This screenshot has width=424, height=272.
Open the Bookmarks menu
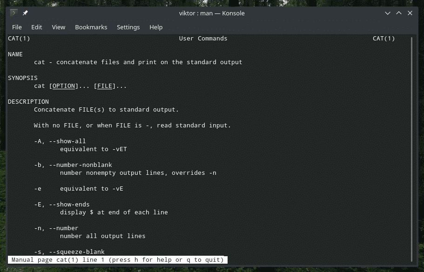(x=91, y=27)
